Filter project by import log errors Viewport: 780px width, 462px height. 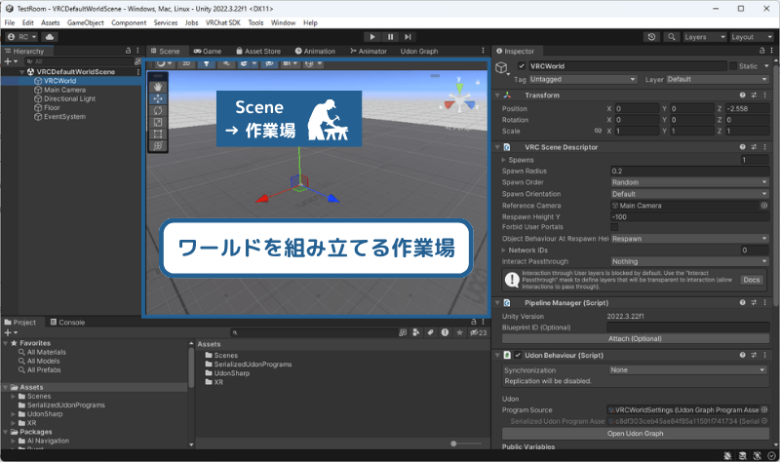point(445,332)
